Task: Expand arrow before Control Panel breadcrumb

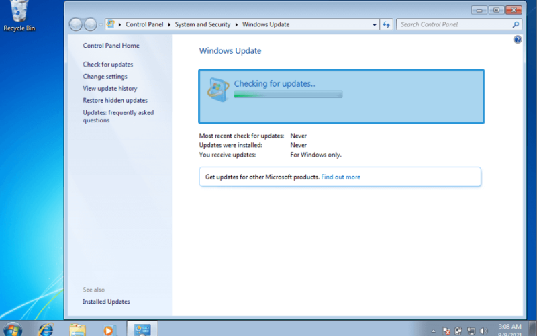Action: pyautogui.click(x=120, y=24)
